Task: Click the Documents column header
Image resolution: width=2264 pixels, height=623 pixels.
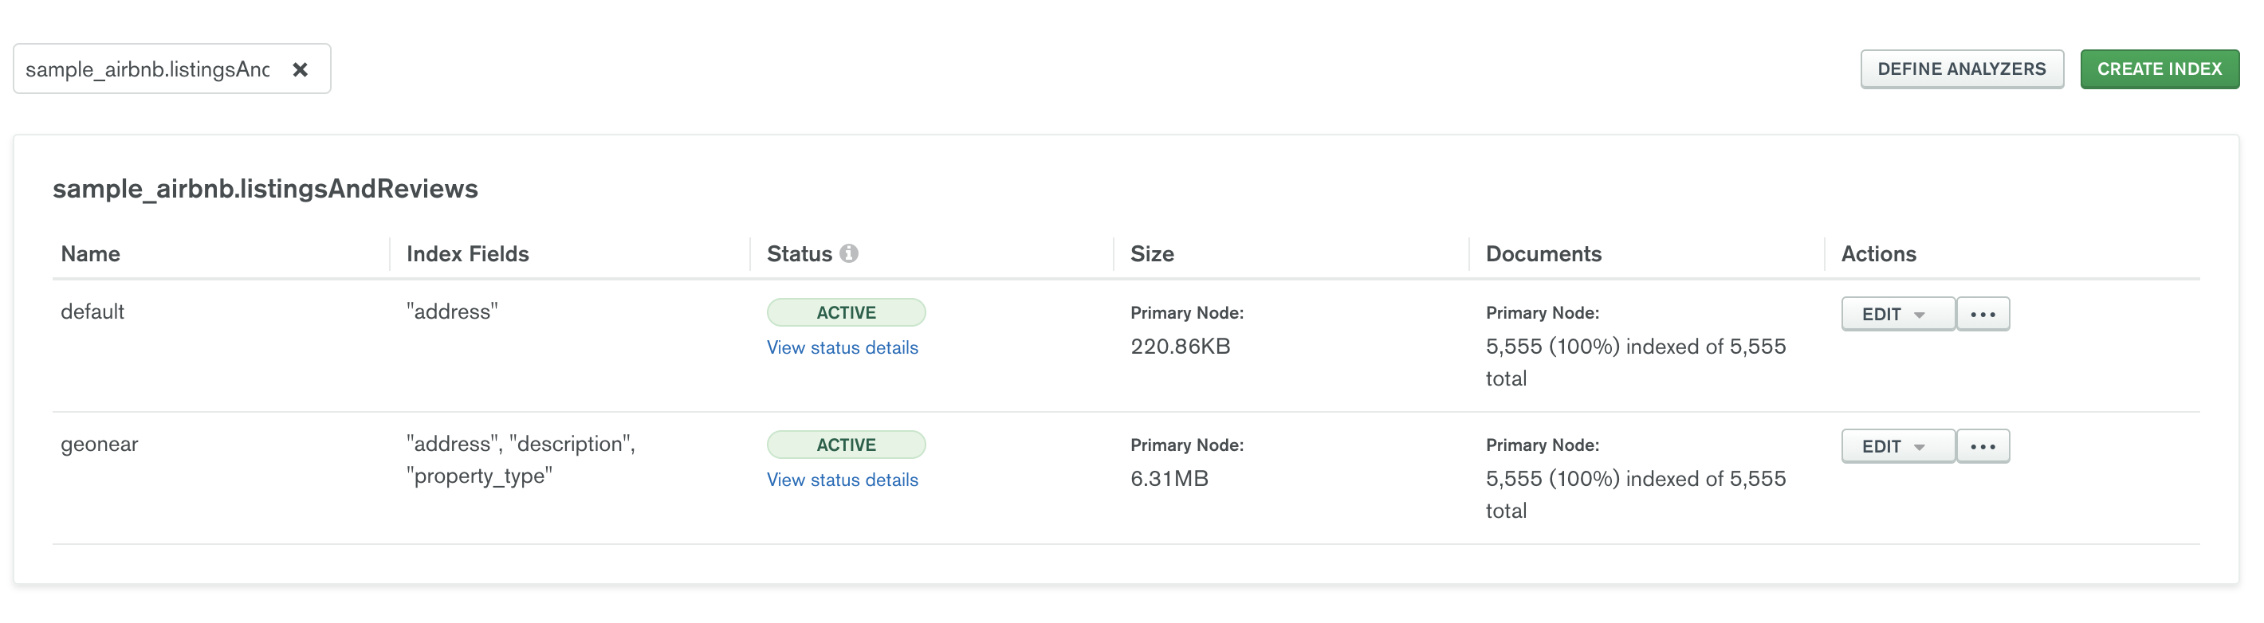Action: [1543, 254]
